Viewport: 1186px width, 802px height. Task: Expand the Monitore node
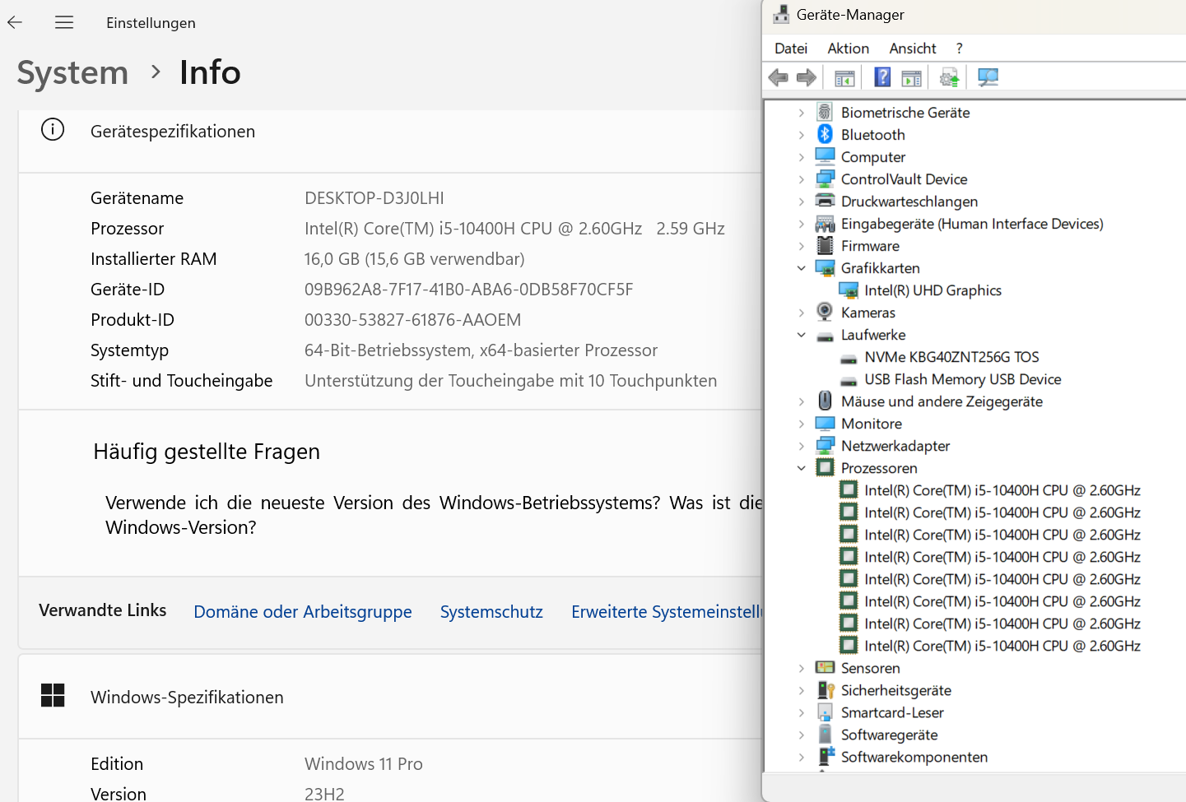click(802, 424)
